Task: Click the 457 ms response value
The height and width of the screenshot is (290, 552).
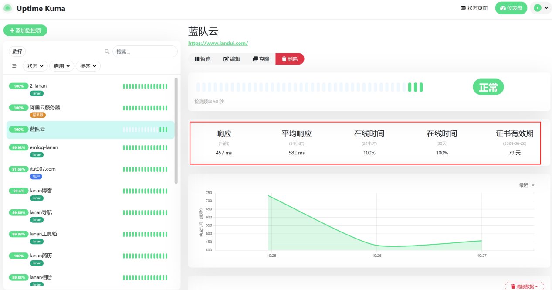Action: [224, 153]
